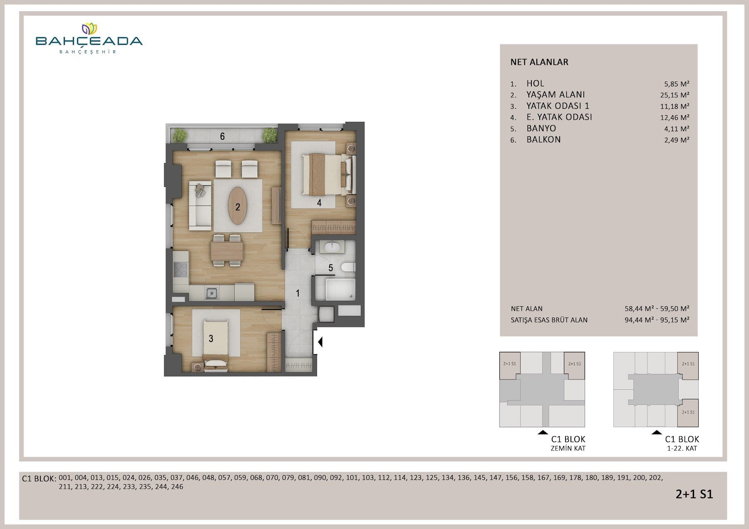Click the E. YATAK ODASI legend entry
749x529 pixels.
[559, 117]
